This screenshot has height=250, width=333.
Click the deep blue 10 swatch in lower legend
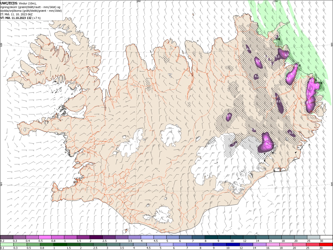[233, 245]
